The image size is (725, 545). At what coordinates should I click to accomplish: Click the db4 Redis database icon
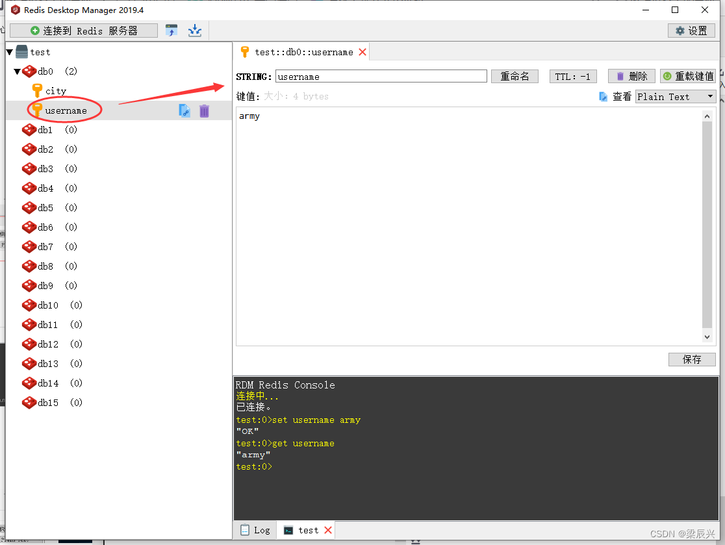pos(29,188)
